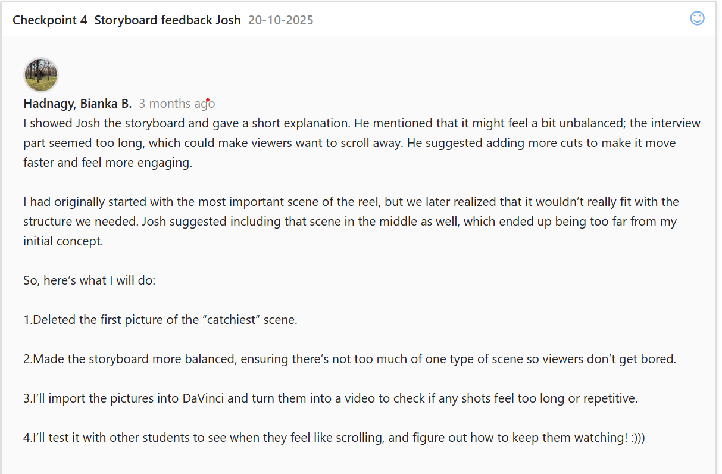Click the line "So, here's what I will do:"
This screenshot has height=474, width=722.
pos(89,280)
